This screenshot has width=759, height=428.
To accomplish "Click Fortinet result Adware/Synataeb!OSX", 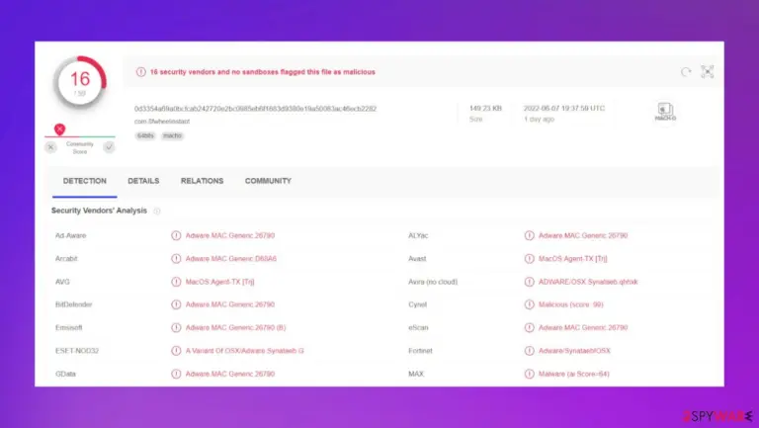I will coord(574,351).
